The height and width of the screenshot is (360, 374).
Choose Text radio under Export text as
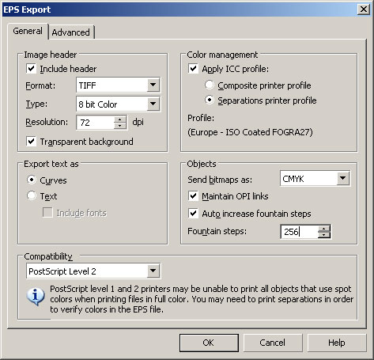pos(32,195)
